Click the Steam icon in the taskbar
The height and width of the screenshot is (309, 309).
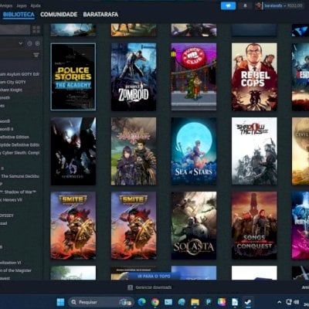pos(248,302)
